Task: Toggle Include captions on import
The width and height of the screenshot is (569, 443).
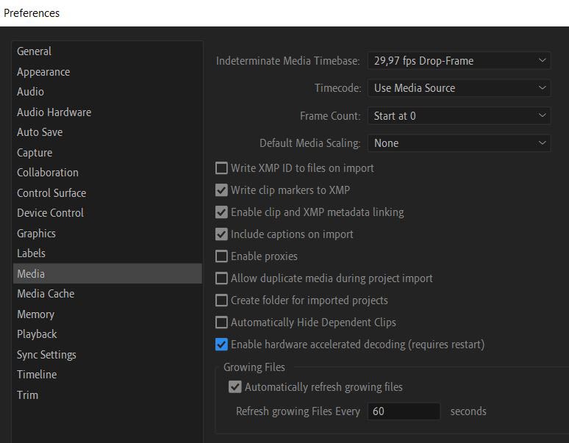Action: (221, 234)
